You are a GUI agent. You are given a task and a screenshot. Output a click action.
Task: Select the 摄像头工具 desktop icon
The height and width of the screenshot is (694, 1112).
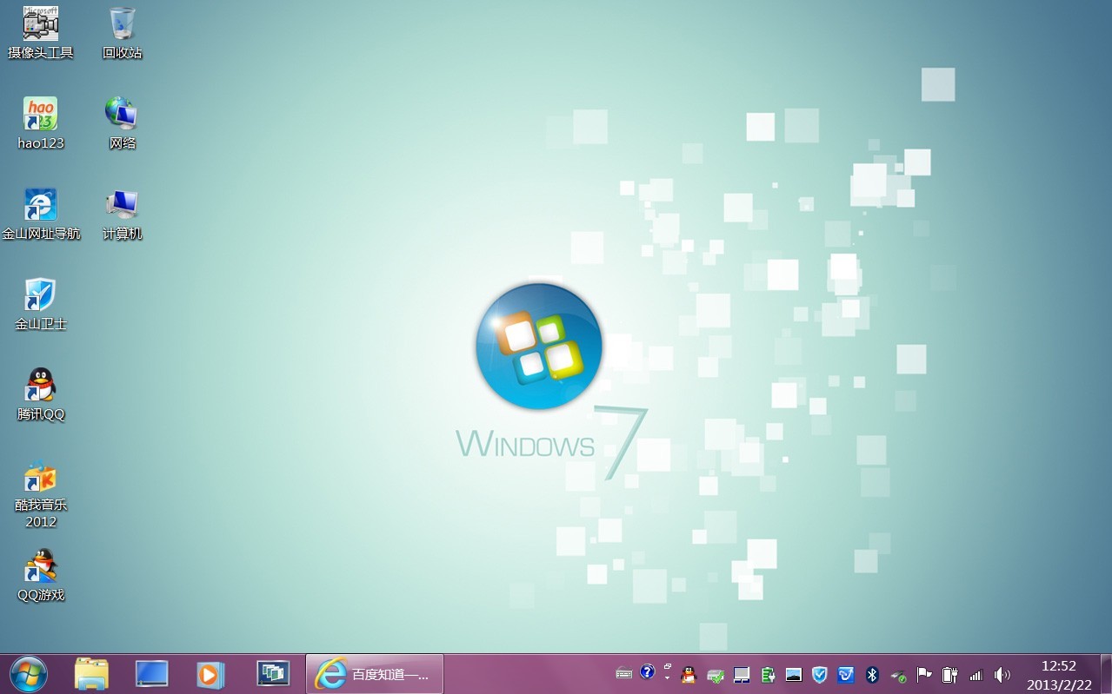pyautogui.click(x=40, y=33)
